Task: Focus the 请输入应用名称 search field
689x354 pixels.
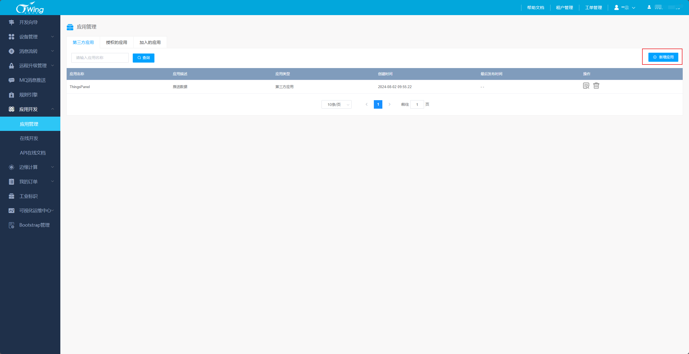Action: coord(100,58)
